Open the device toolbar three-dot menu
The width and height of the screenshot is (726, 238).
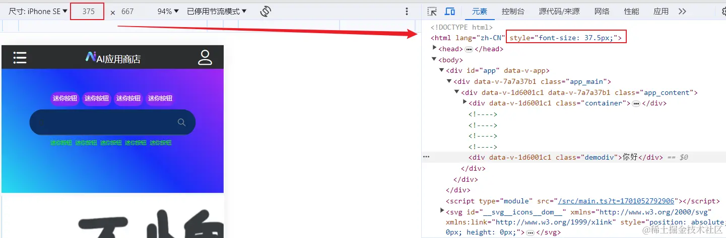407,11
